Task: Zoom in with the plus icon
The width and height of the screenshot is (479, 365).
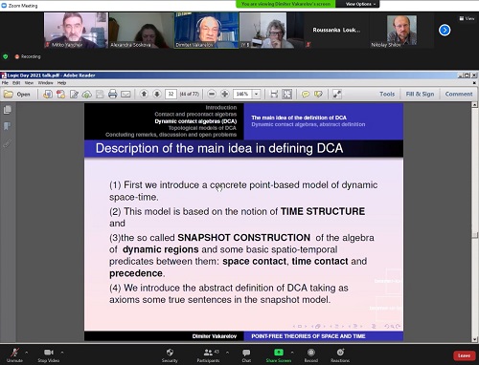Action: pos(225,94)
